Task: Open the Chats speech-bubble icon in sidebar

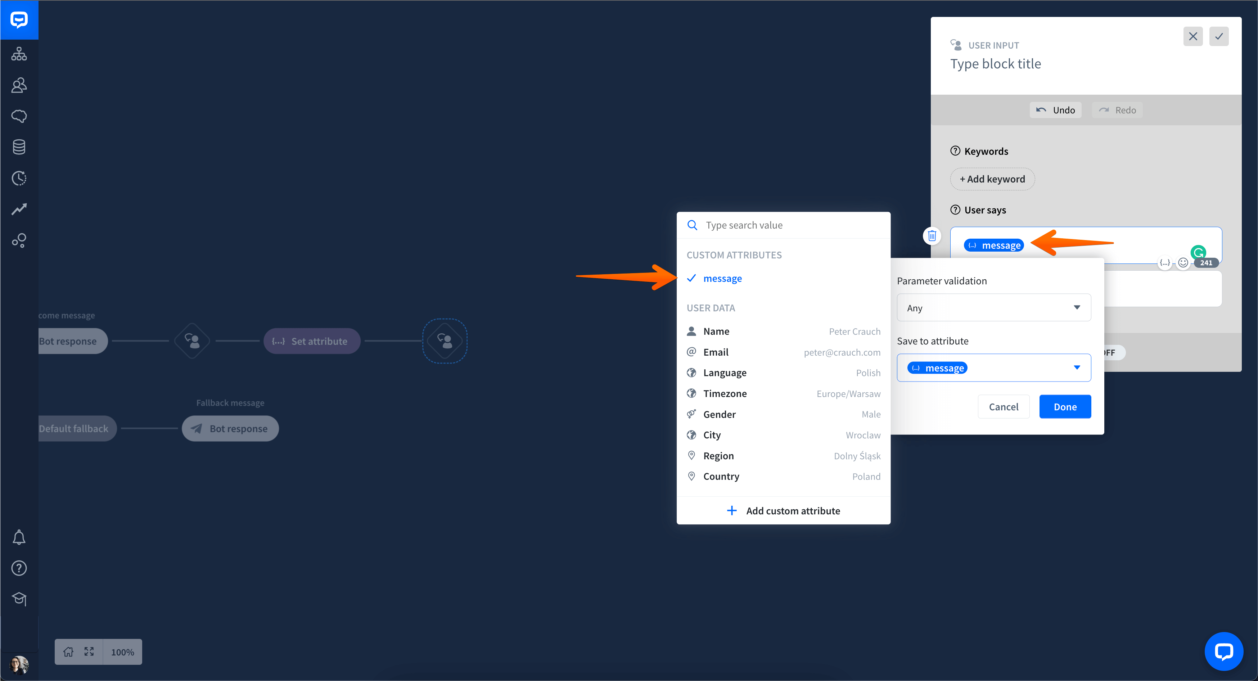Action: click(x=19, y=116)
